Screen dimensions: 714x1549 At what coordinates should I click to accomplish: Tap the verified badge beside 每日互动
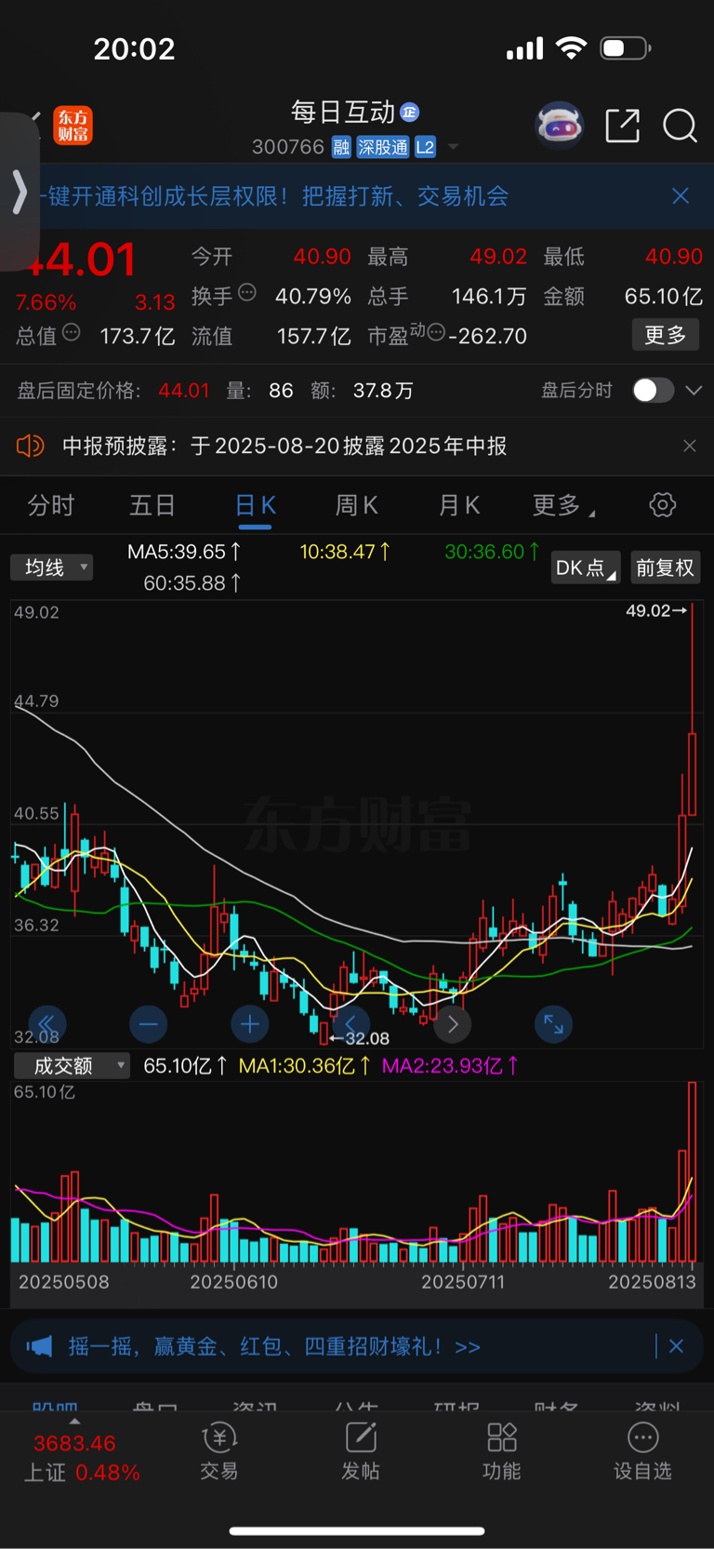tap(410, 113)
